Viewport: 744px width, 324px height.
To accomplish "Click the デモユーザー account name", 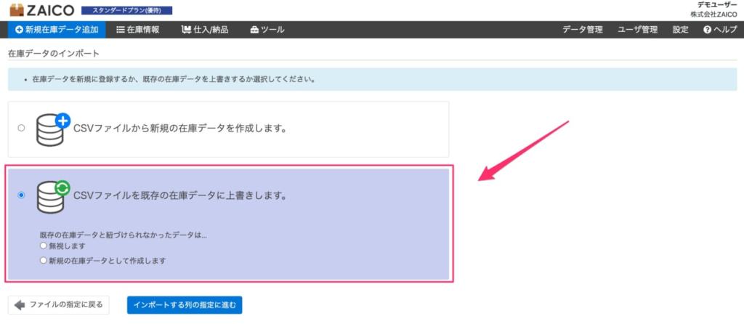I will click(x=717, y=5).
